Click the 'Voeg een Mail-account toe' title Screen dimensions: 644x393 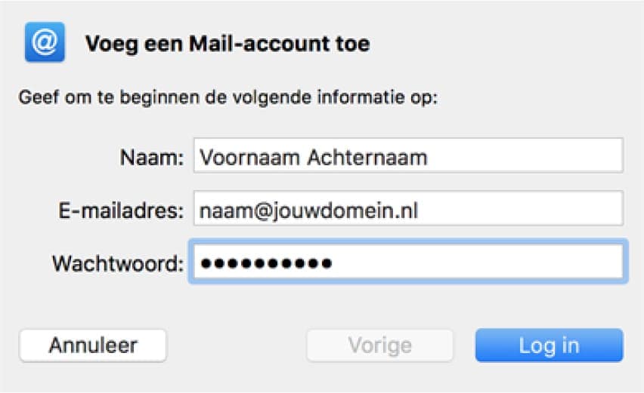(228, 43)
